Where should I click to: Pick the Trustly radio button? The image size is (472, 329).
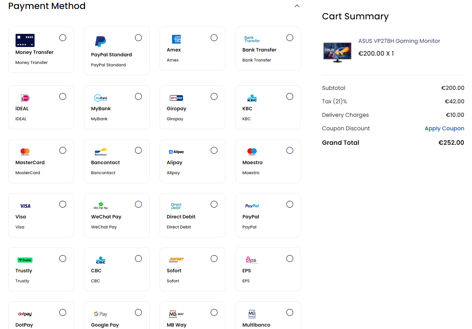pyautogui.click(x=63, y=258)
